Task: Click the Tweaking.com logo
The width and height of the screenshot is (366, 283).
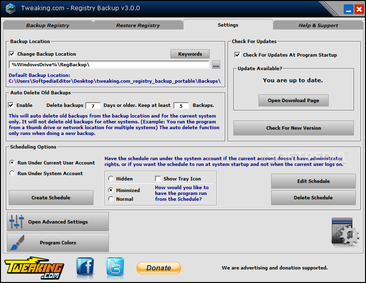Action: pyautogui.click(x=34, y=268)
